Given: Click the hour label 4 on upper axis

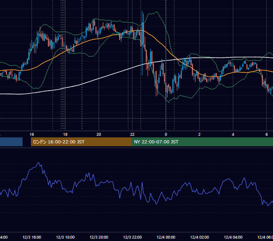Looking at the screenshot, I should (x=233, y=135).
